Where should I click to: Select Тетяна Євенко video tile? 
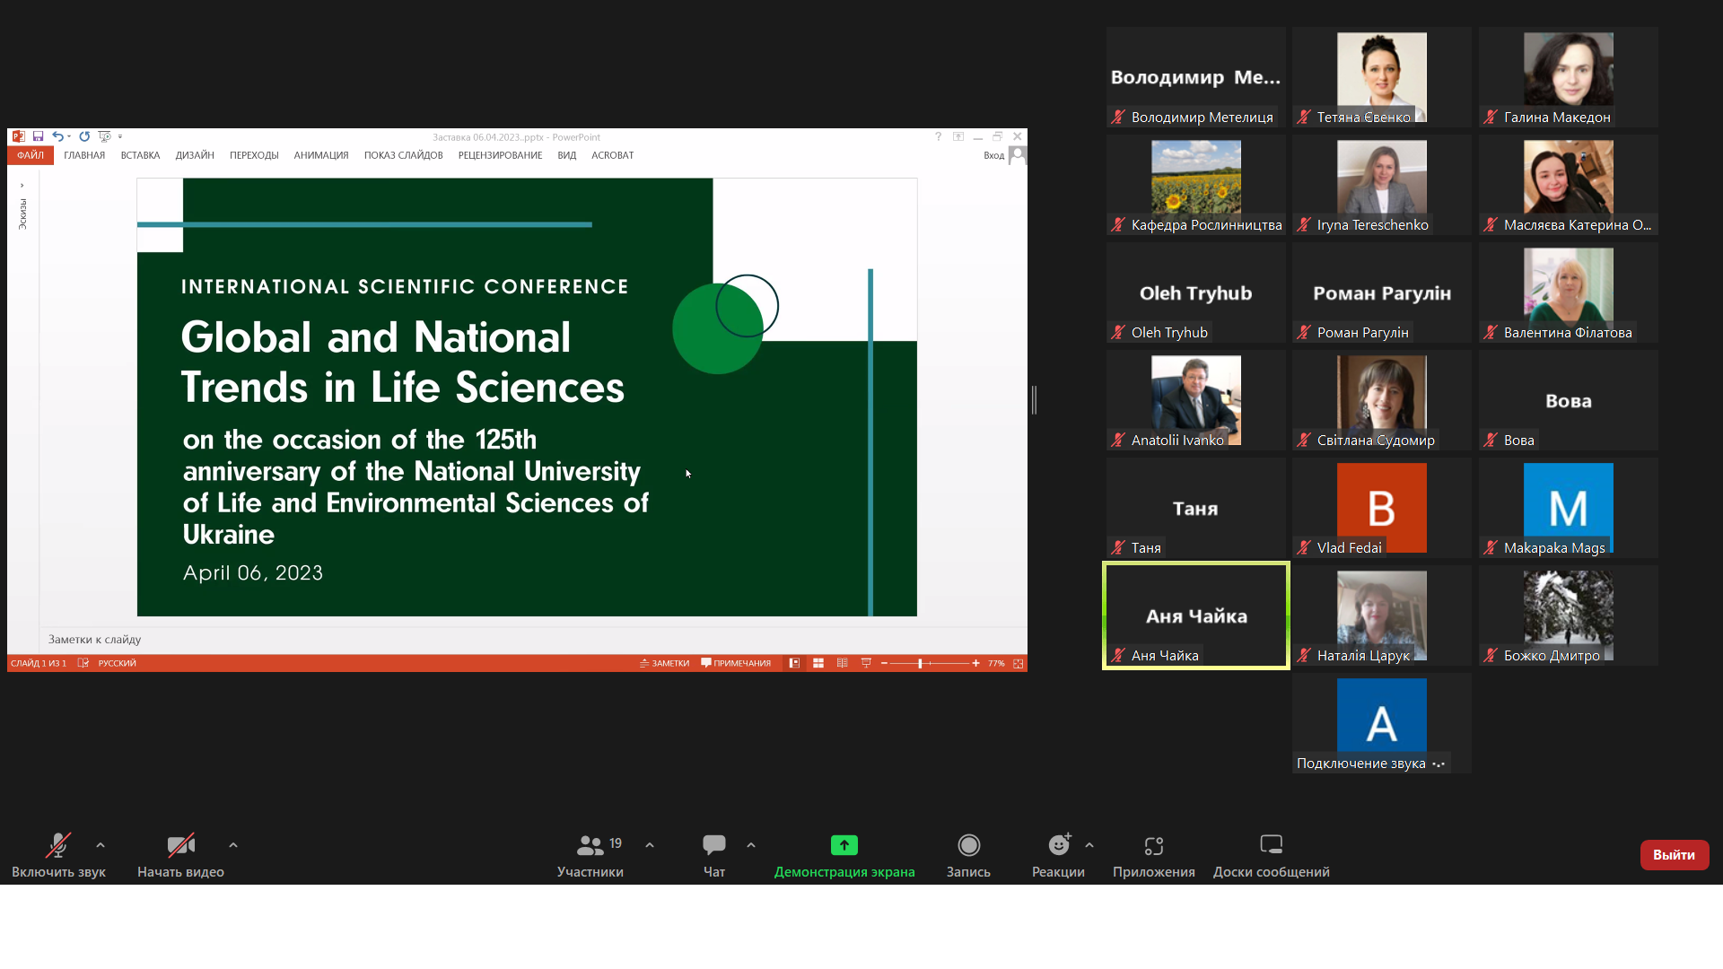[1382, 77]
